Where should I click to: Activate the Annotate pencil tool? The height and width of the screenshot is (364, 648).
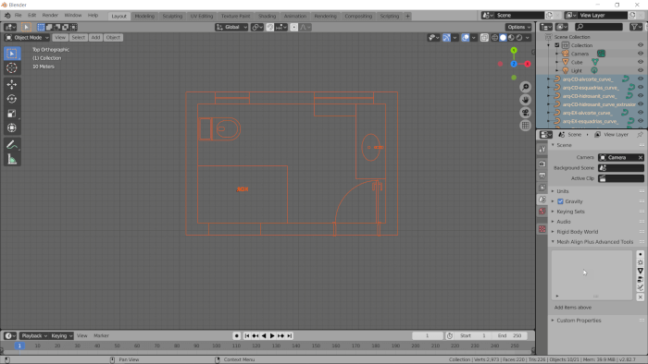pos(11,145)
